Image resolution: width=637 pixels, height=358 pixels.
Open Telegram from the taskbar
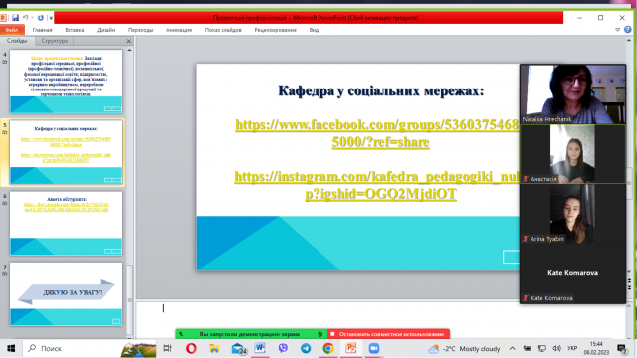tap(306, 348)
